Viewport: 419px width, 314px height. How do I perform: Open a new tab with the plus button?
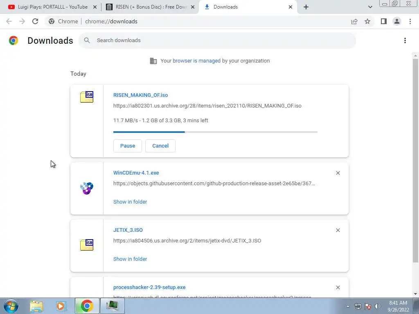(306, 7)
